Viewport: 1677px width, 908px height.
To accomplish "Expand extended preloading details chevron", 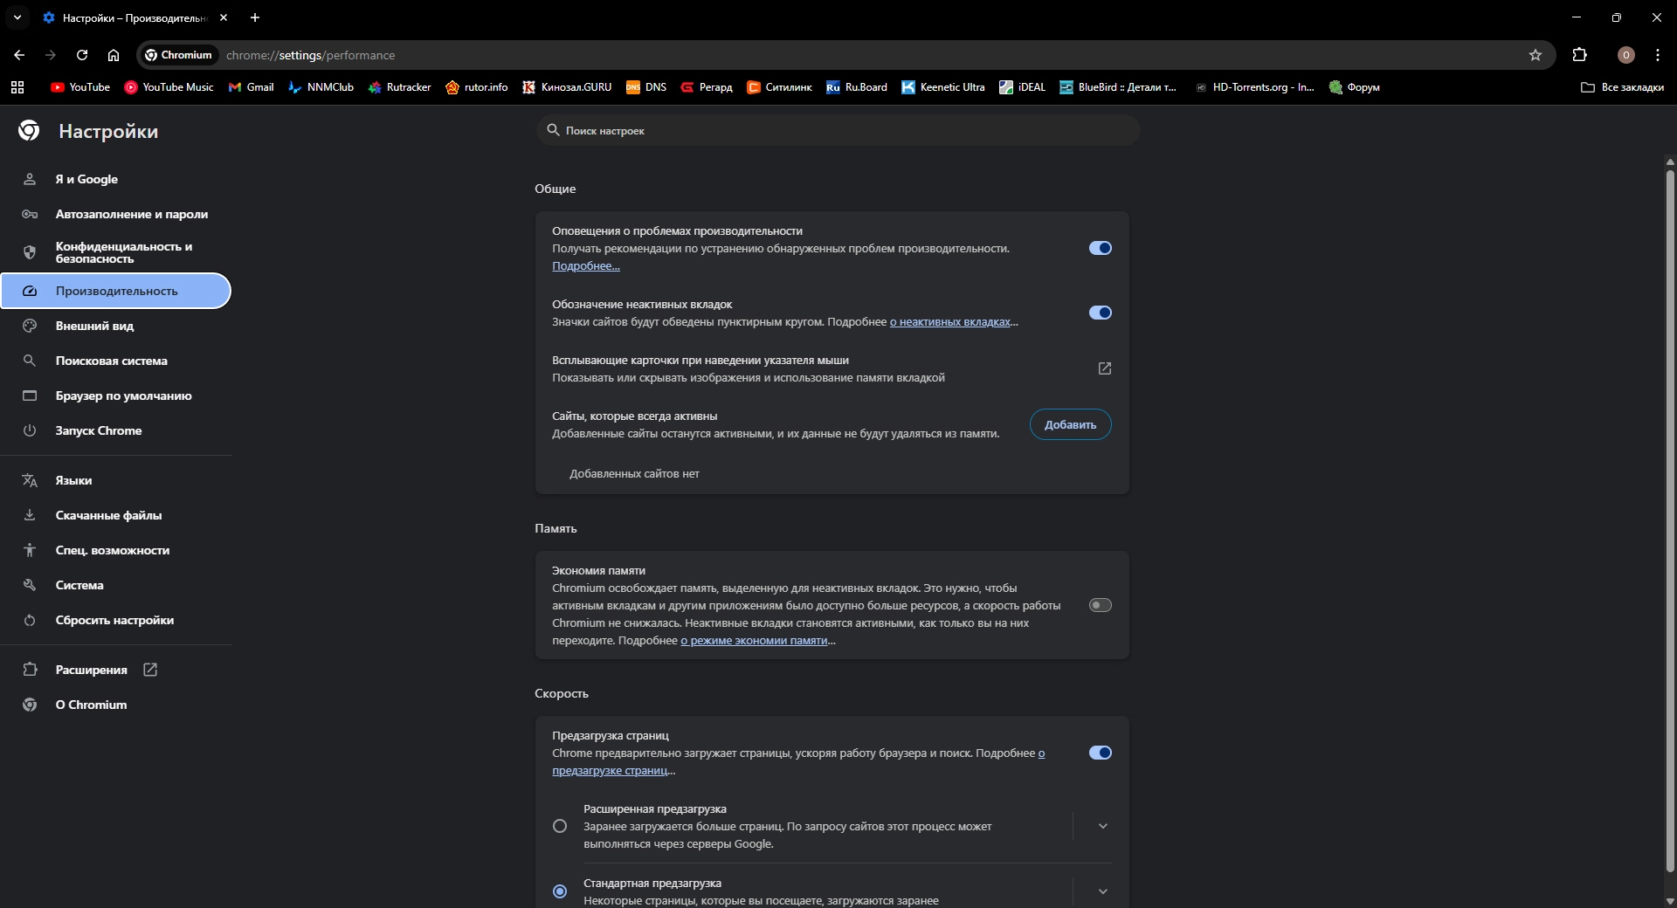I will pos(1102,826).
